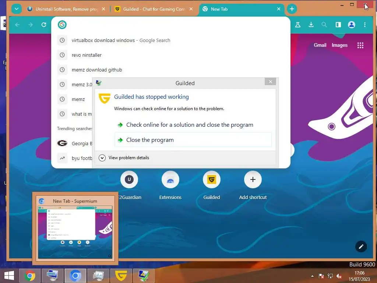The height and width of the screenshot is (283, 377).
Task: Reload the page
Action: point(43,25)
